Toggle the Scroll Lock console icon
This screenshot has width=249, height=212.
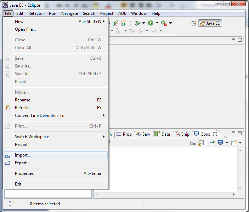201,143
